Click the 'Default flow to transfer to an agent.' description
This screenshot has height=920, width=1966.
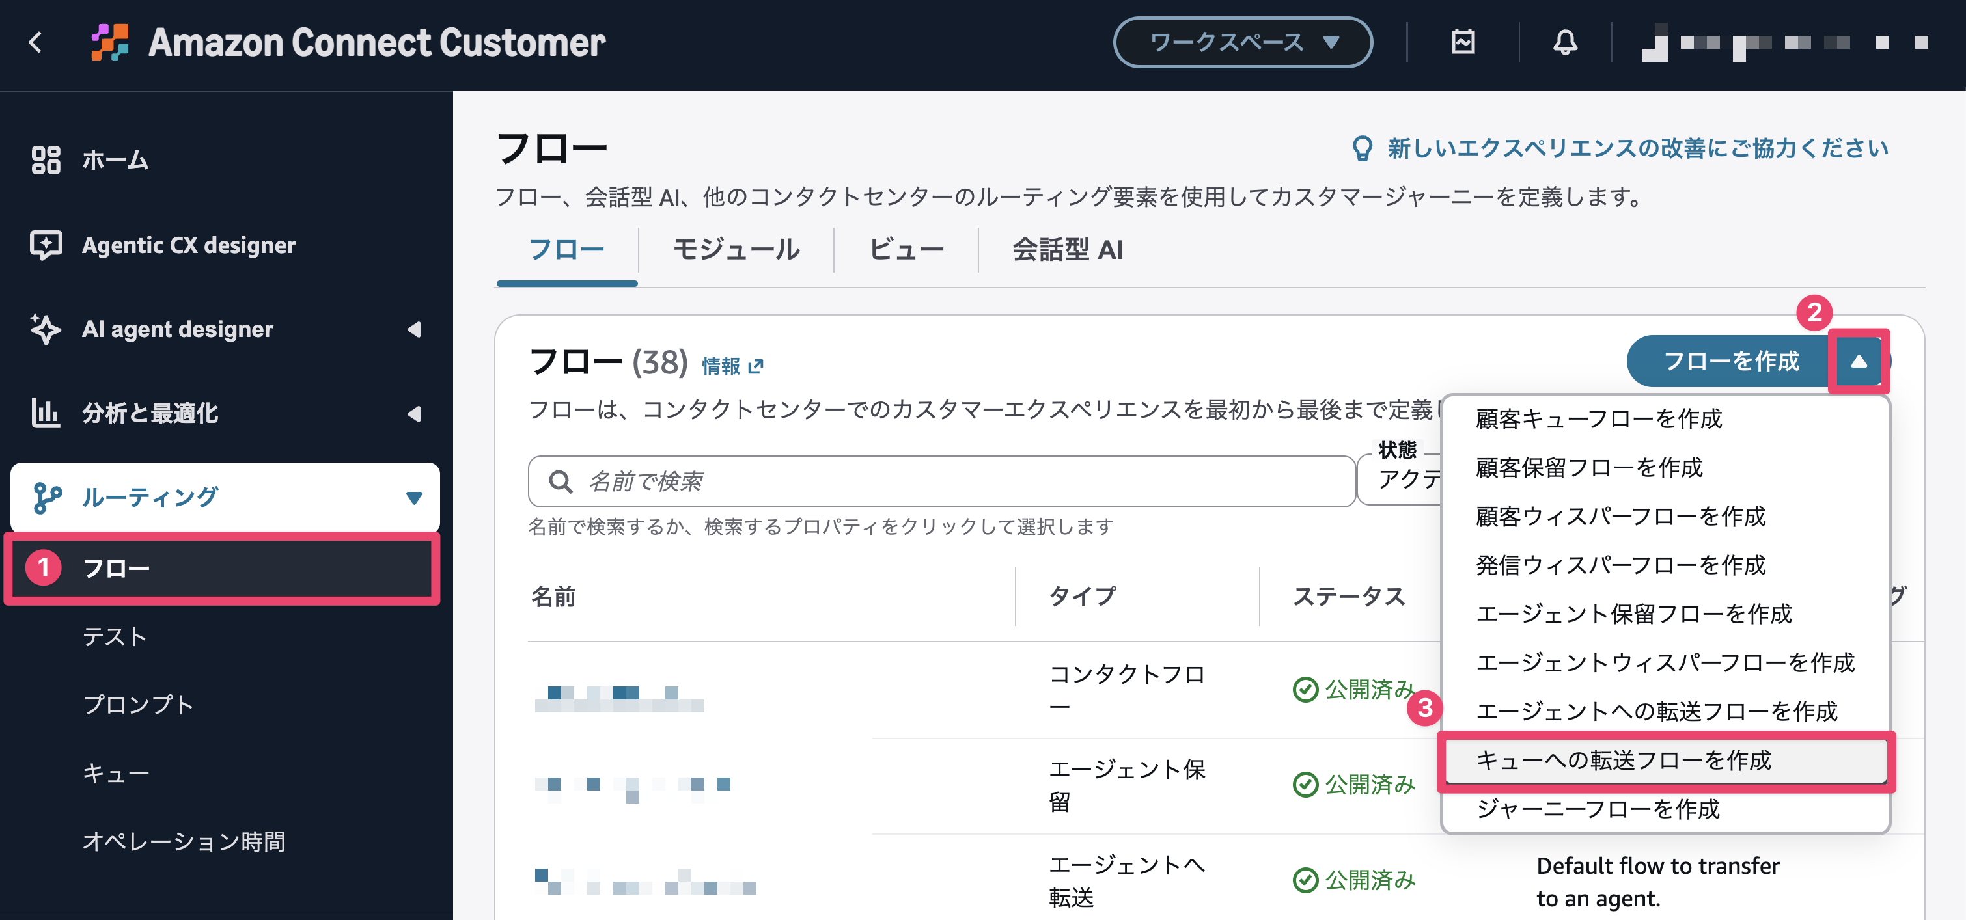click(1657, 882)
